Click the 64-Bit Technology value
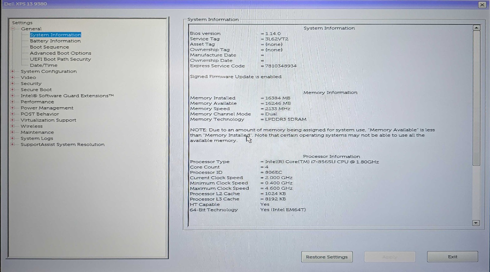 283,210
